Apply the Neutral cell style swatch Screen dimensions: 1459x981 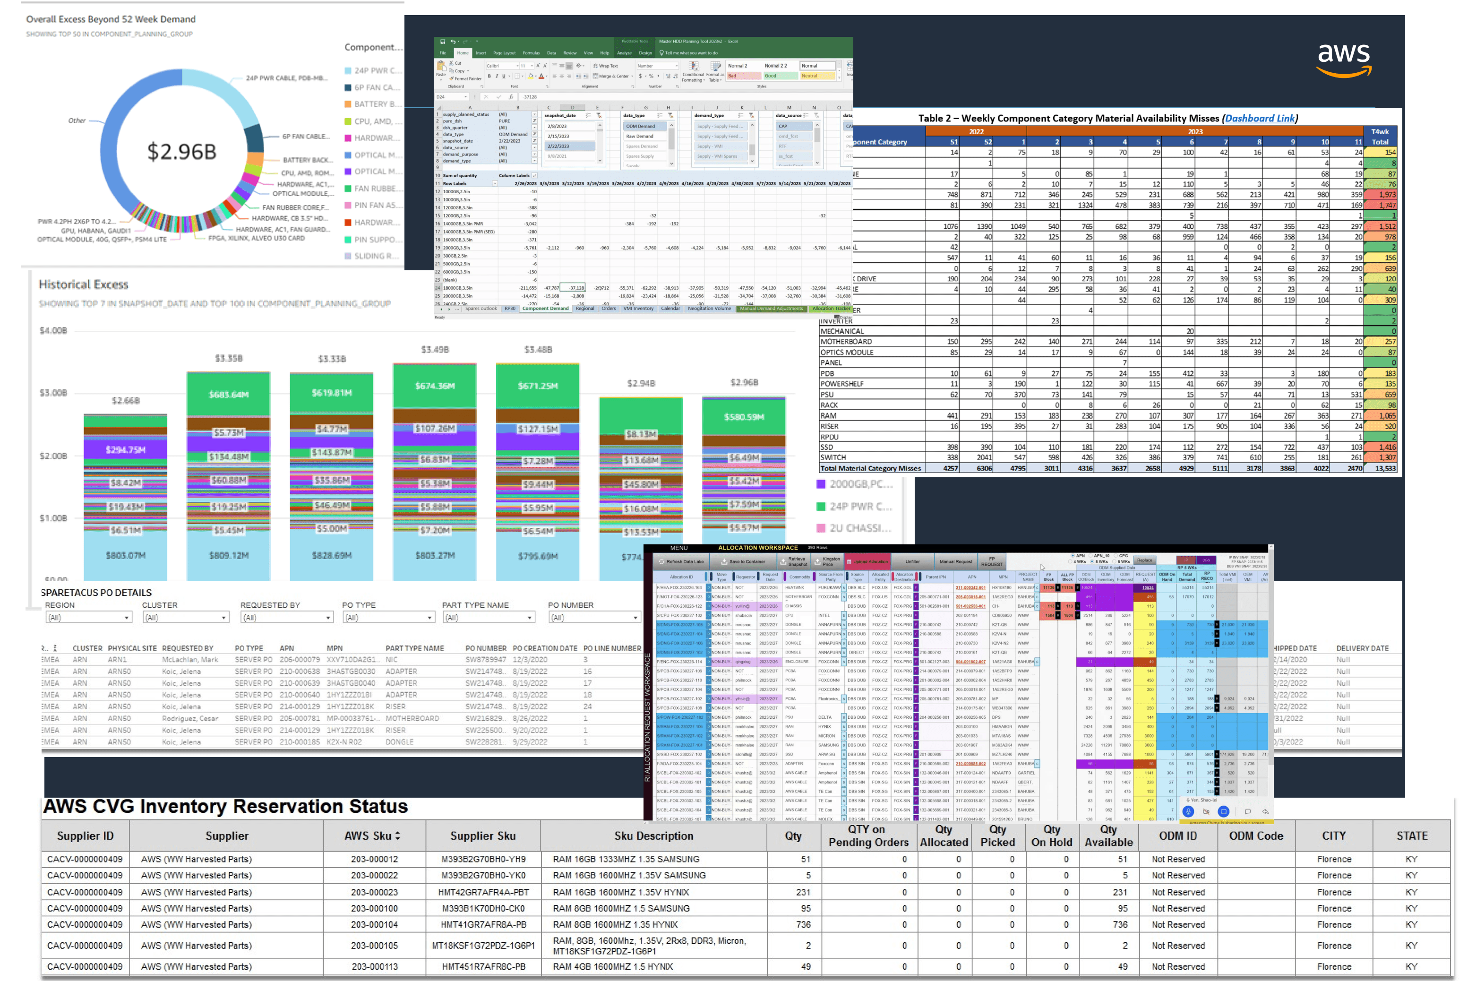(818, 77)
